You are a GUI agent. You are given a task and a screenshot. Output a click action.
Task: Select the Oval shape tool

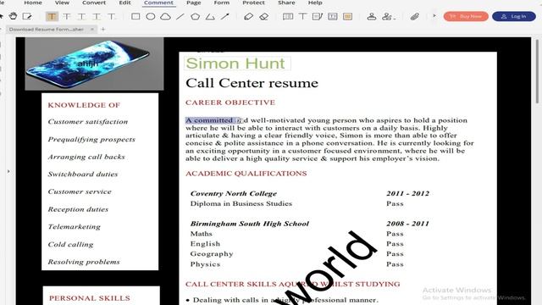pyautogui.click(x=151, y=16)
